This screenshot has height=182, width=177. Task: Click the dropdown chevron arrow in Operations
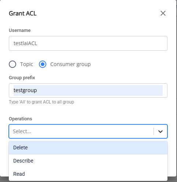(160, 131)
